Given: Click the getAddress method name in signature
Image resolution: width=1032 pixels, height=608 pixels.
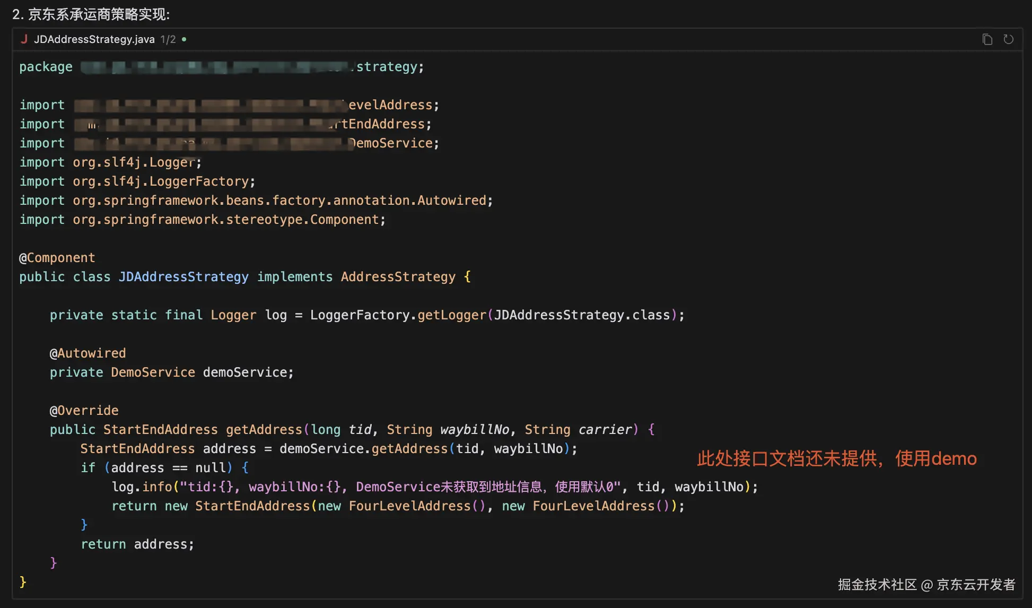Looking at the screenshot, I should [x=264, y=430].
